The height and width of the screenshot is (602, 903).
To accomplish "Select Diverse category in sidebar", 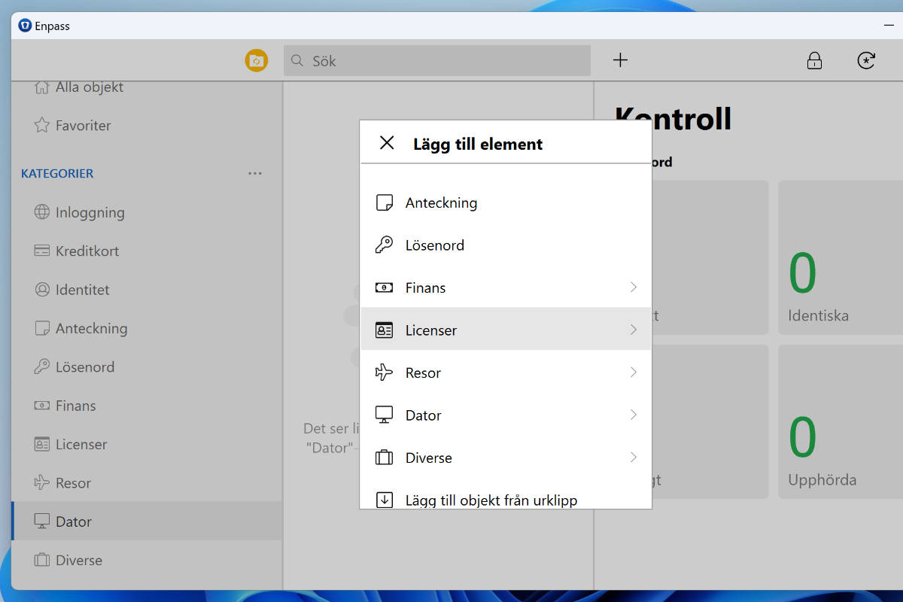I will tap(147, 560).
